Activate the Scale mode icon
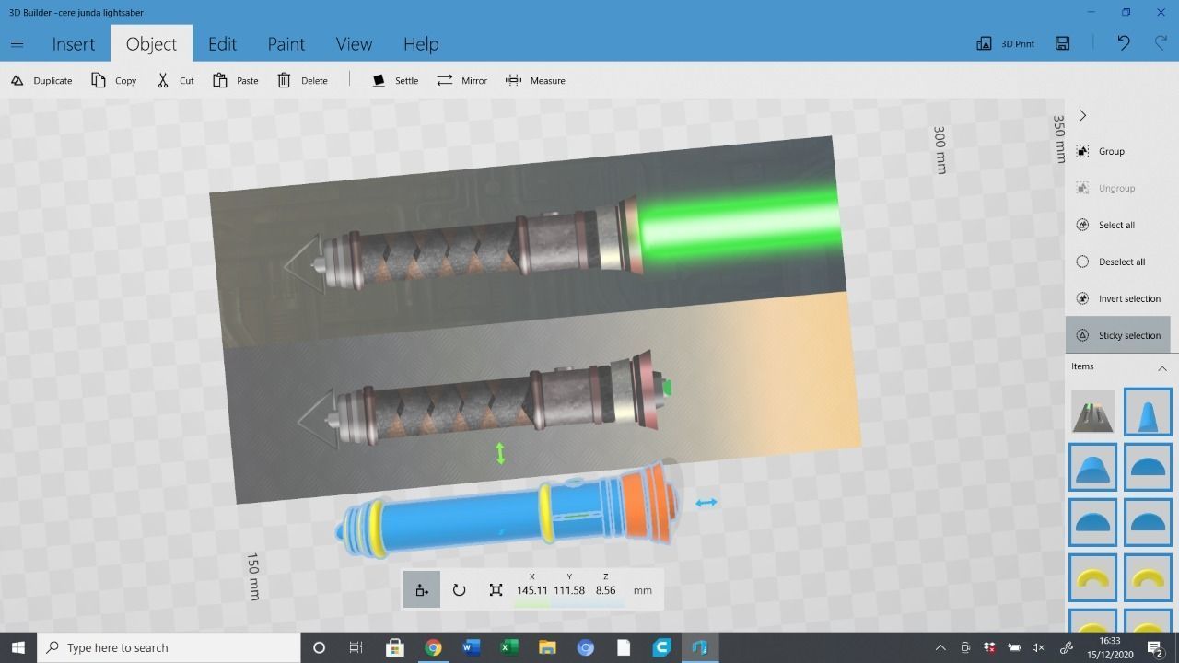 point(496,589)
